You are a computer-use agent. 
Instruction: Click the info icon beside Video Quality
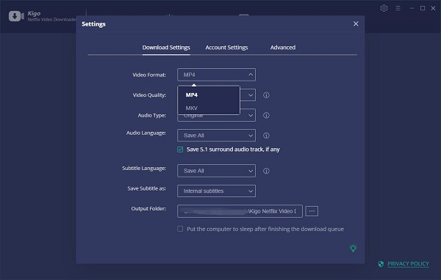coord(266,95)
